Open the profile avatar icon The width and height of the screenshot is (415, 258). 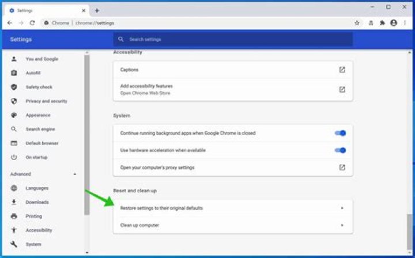pos(394,23)
